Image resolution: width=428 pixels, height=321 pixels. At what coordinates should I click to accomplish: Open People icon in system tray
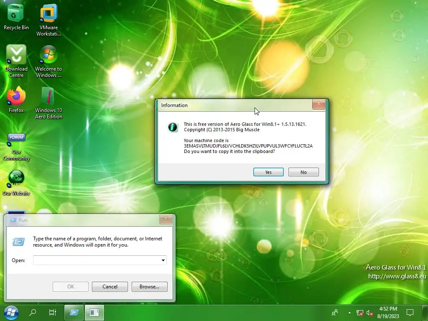[335, 313]
